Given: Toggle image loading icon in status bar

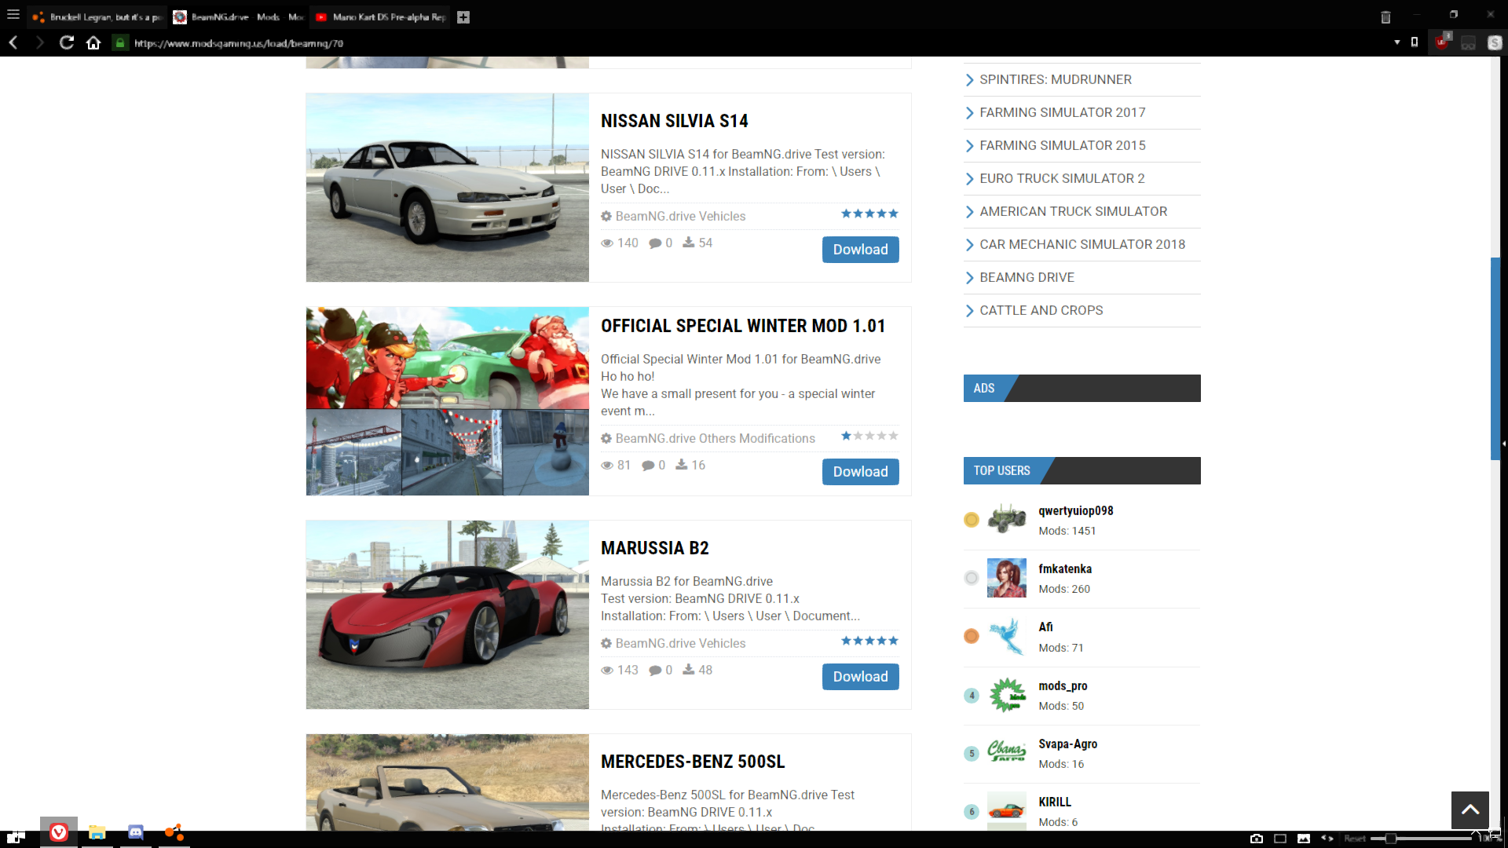Looking at the screenshot, I should (1304, 839).
